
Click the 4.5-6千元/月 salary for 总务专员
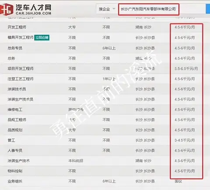coord(185,48)
